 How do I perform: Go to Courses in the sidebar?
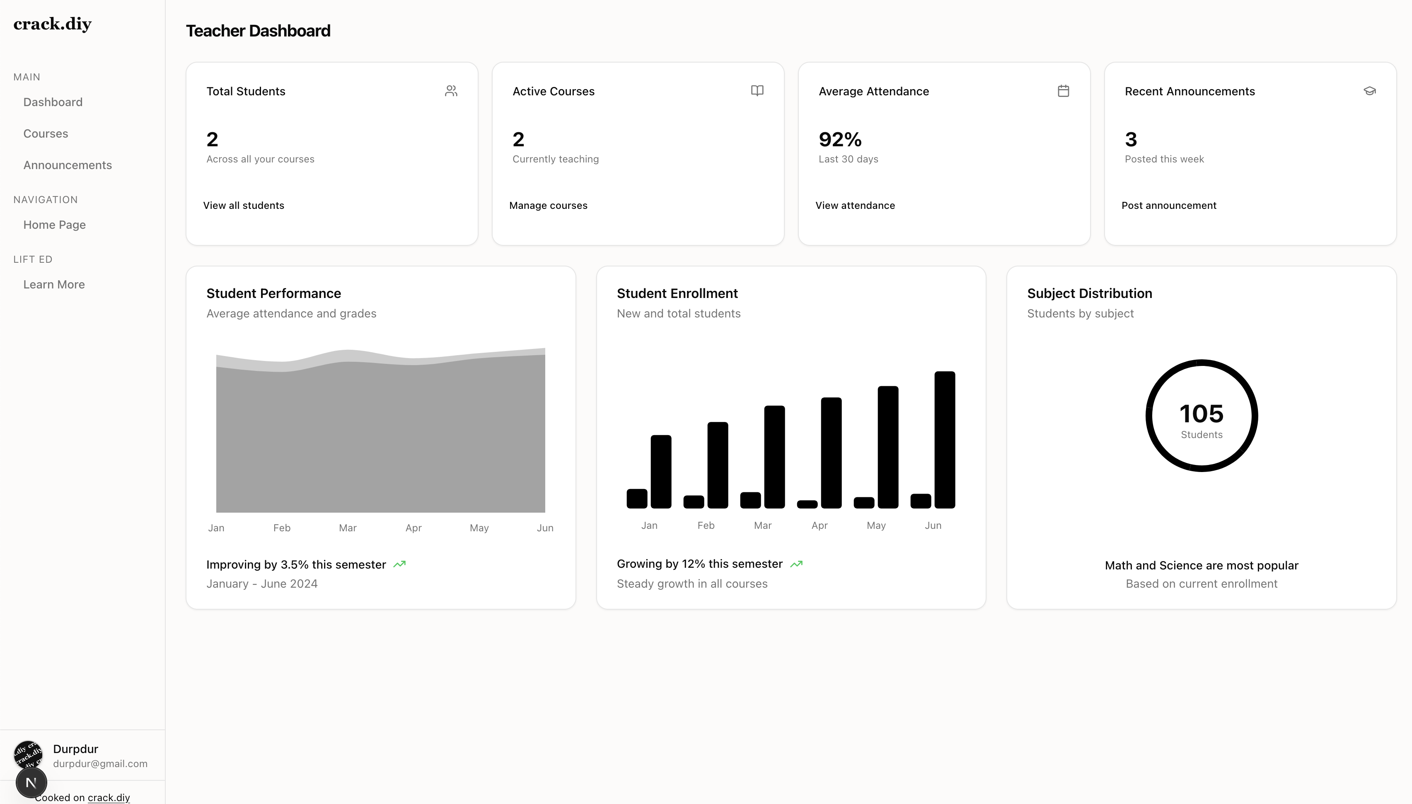[x=46, y=133]
